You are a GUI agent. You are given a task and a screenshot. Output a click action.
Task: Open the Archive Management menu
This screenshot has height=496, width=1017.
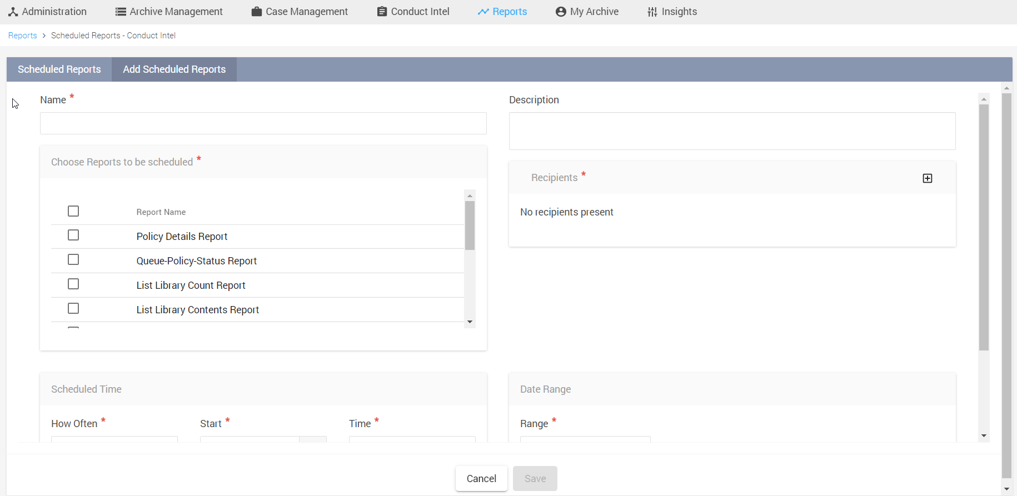[x=169, y=12]
